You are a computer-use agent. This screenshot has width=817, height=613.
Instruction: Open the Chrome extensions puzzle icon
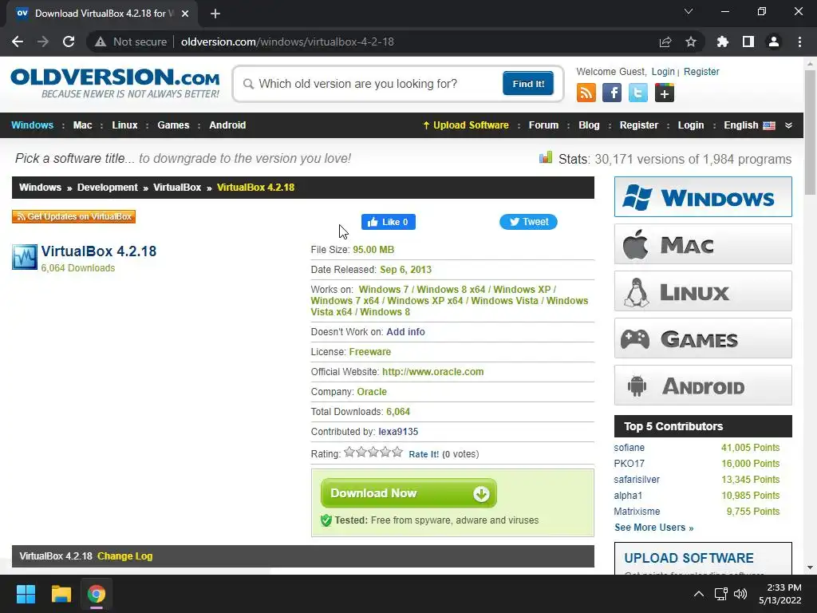coord(723,42)
